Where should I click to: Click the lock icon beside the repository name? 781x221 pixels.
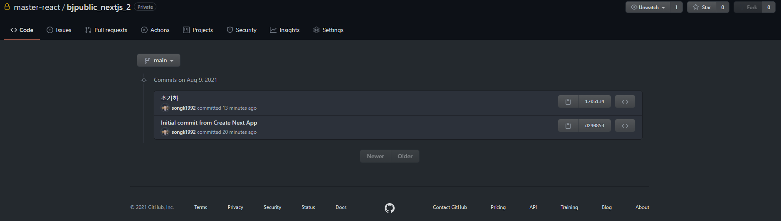pyautogui.click(x=7, y=7)
